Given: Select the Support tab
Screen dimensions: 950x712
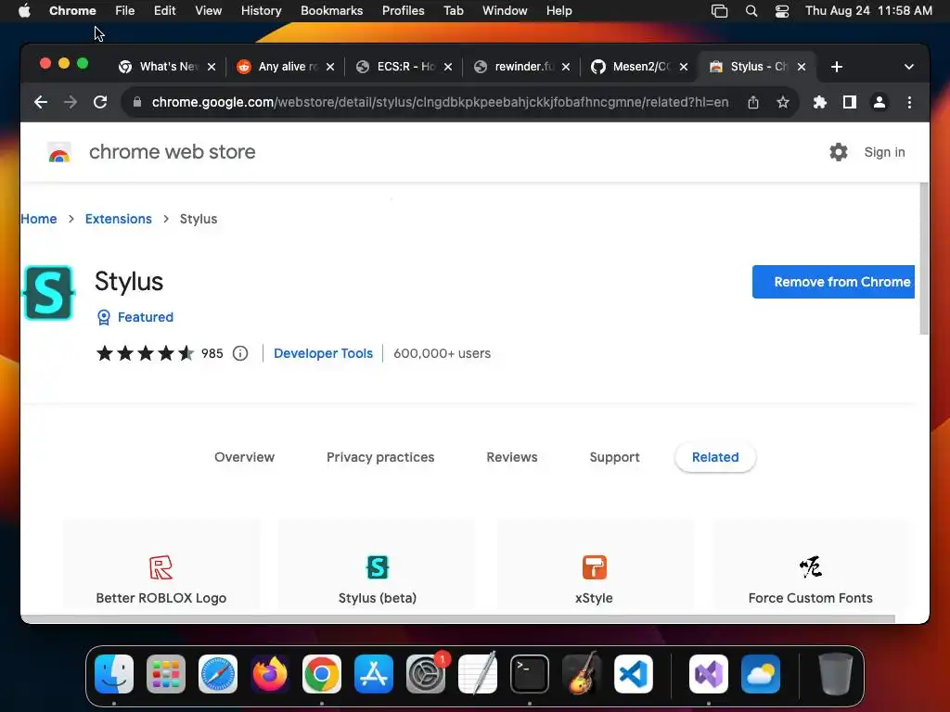Looking at the screenshot, I should (x=614, y=457).
